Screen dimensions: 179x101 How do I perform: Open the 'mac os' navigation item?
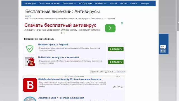[x=123, y=3]
